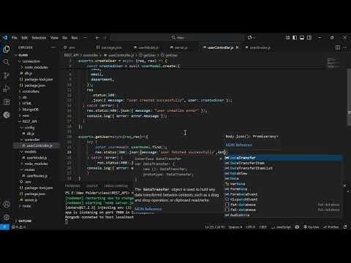The height and width of the screenshot is (263, 351).
Task: Switch to the package.json editor tab
Action: [109, 47]
